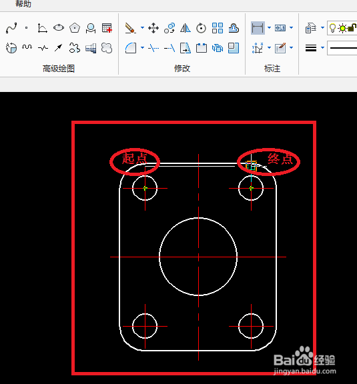Select the Tolerance annotation tool

pyautogui.click(x=280, y=28)
